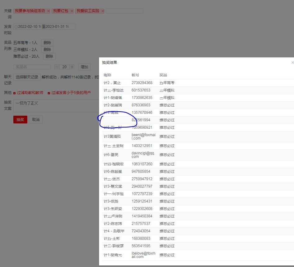Start the lottery with red 抽奖 button

tap(20, 119)
